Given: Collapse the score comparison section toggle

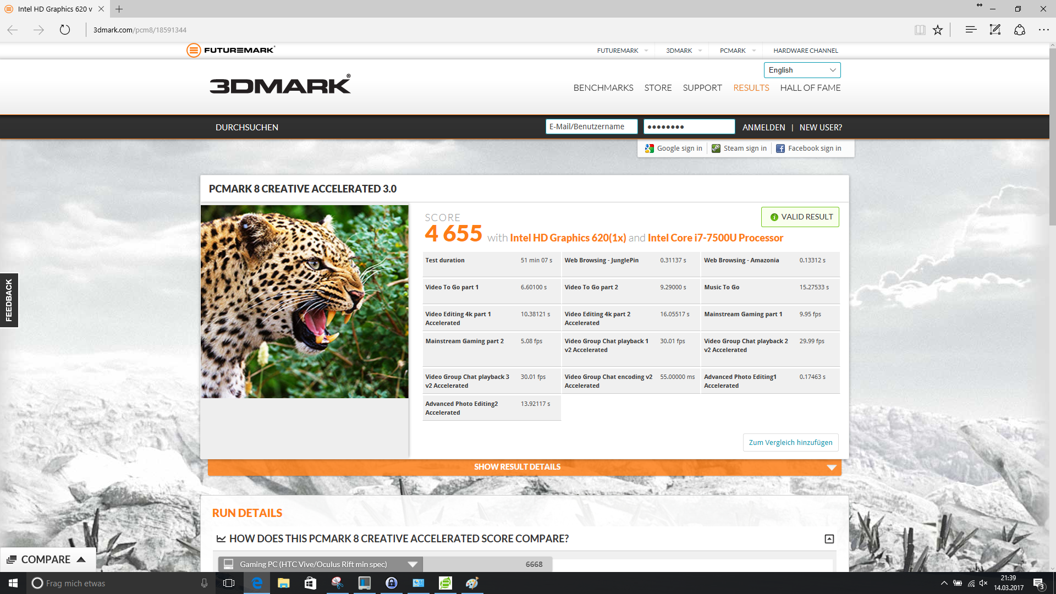Looking at the screenshot, I should (829, 539).
